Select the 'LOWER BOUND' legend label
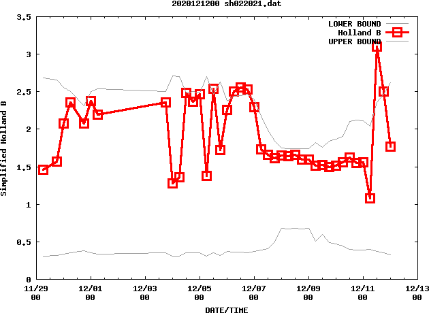Screen dimensions: 429x313 click(354, 24)
